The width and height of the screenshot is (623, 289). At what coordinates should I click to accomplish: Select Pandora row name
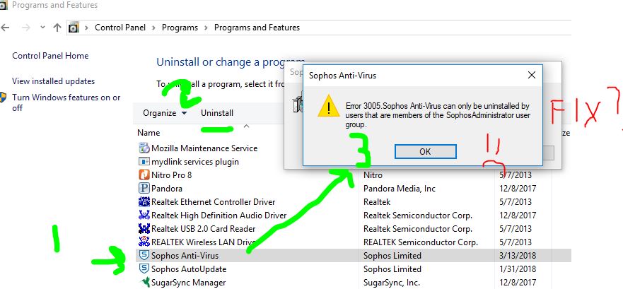tap(167, 188)
